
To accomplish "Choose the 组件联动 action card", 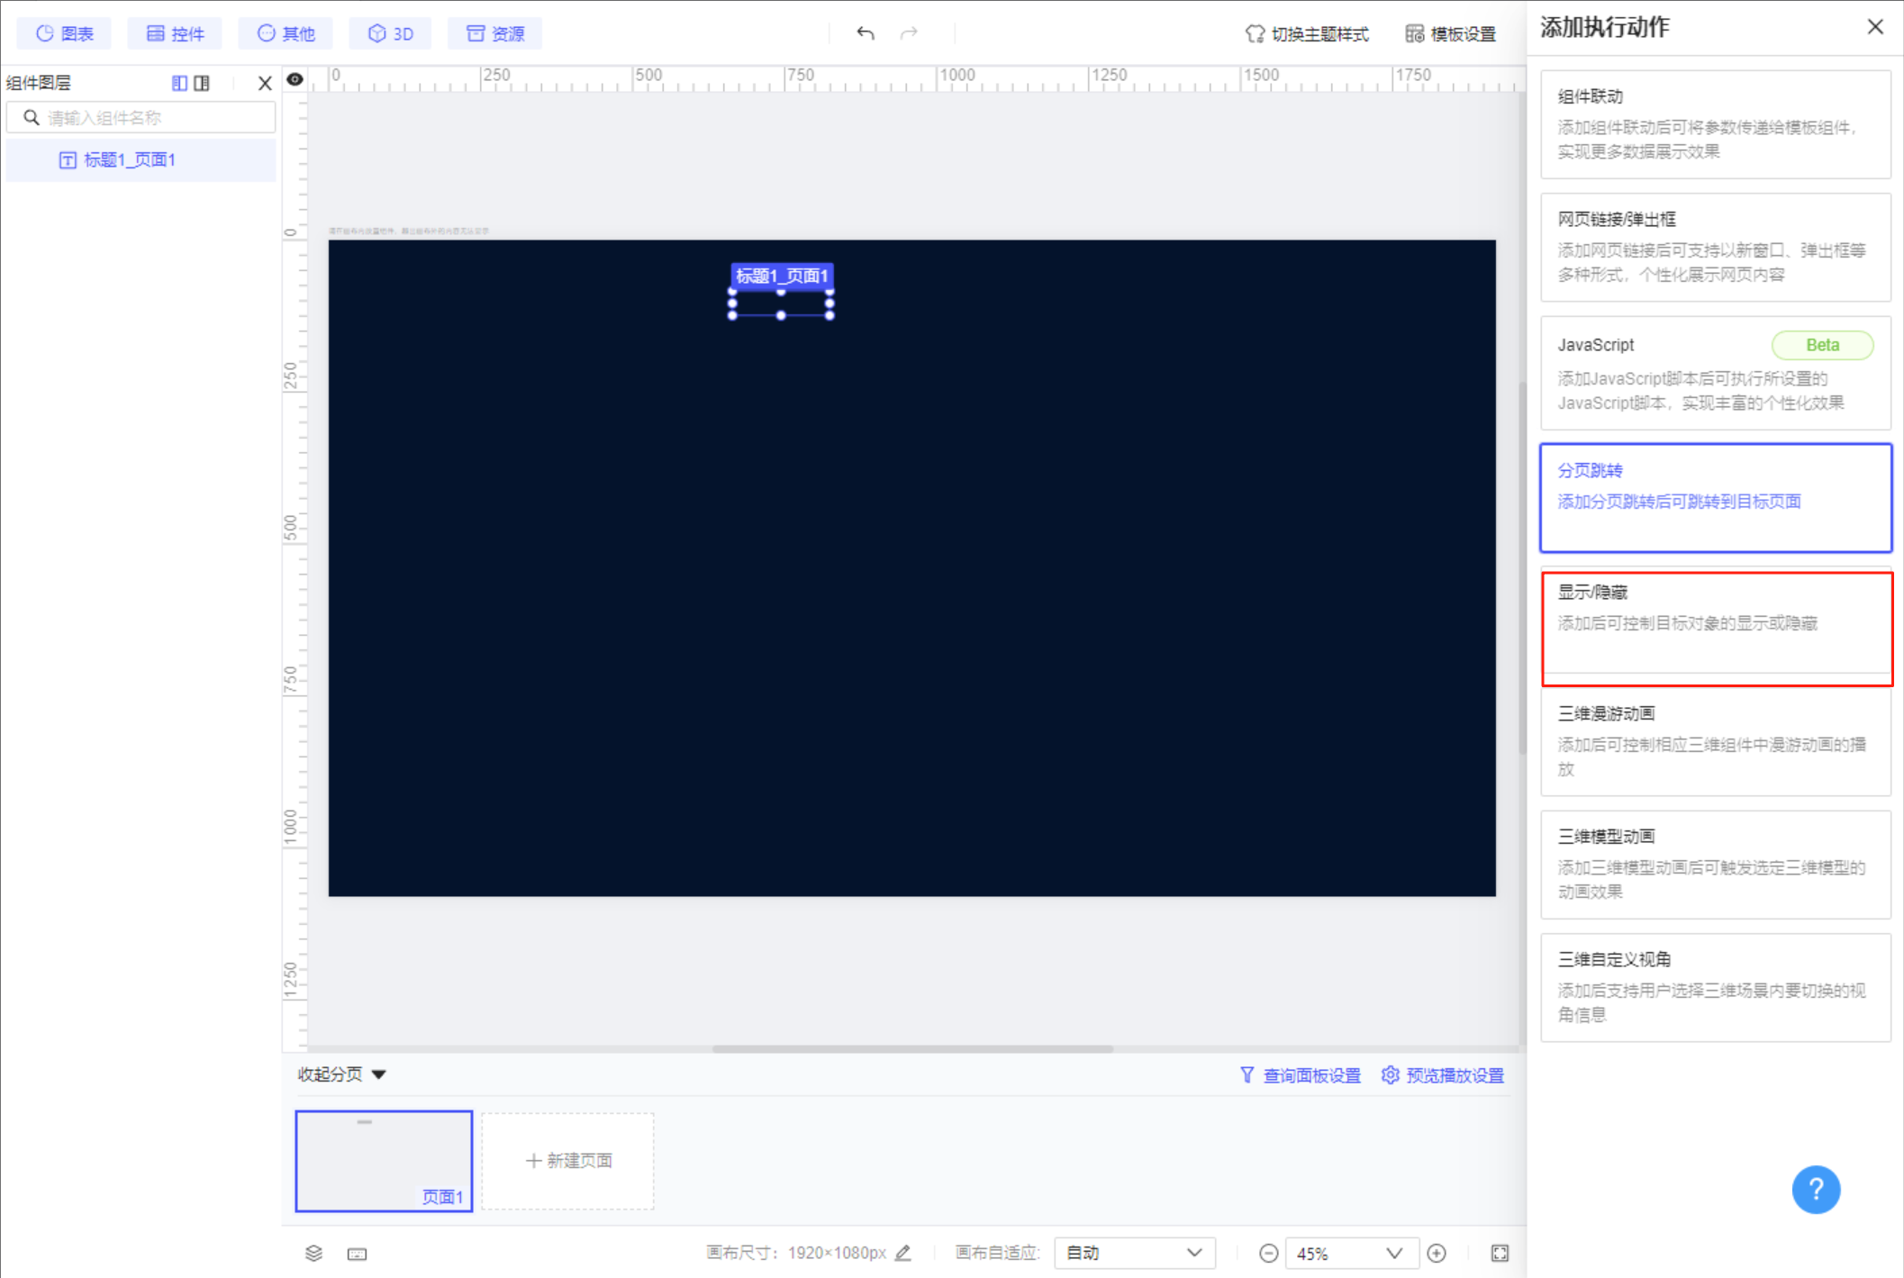I will (1716, 124).
